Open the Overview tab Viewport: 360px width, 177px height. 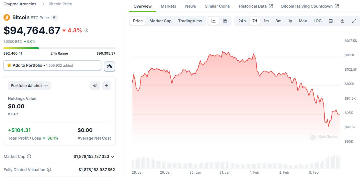click(142, 6)
